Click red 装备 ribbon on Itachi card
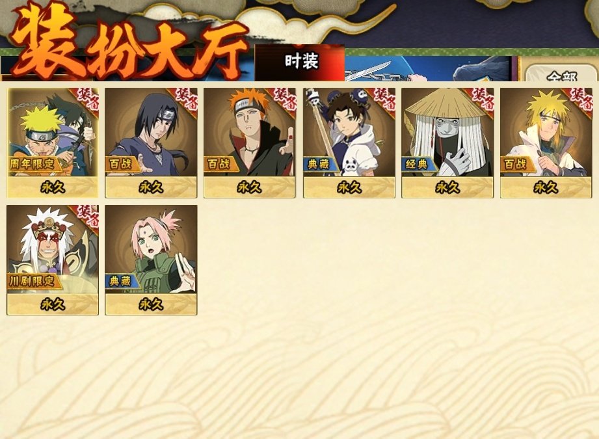This screenshot has width=599, height=439. tap(186, 99)
